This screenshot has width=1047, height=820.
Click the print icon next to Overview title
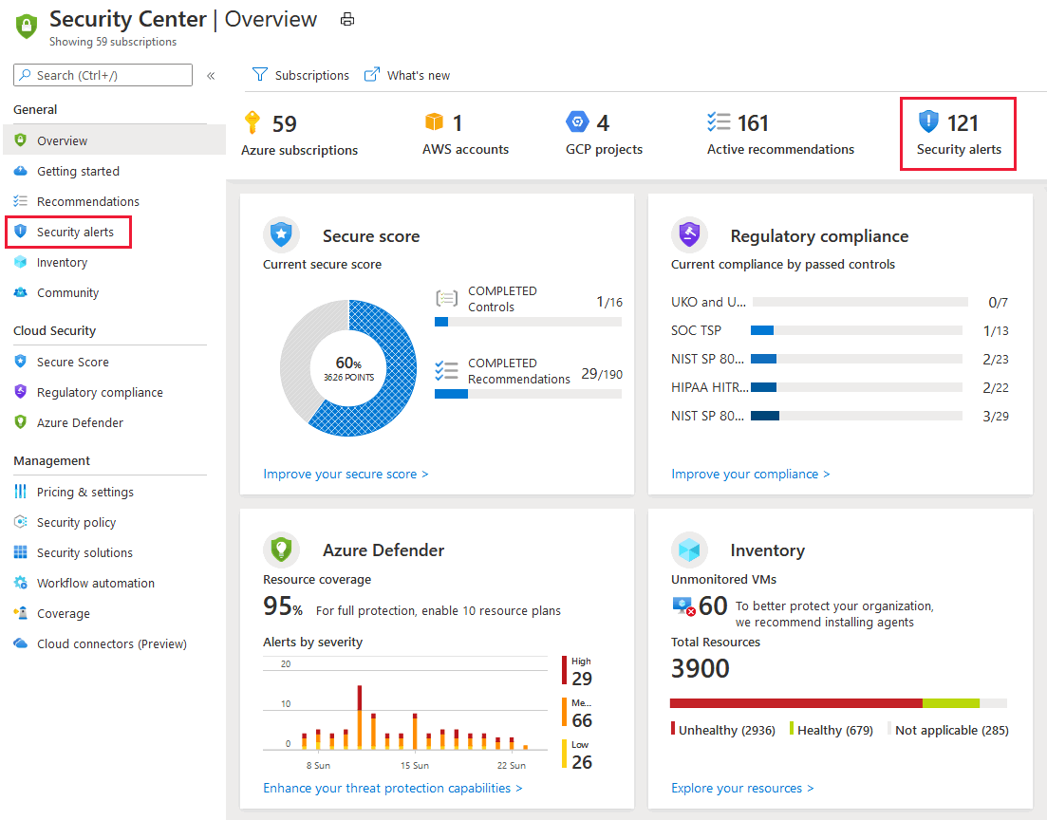click(347, 19)
